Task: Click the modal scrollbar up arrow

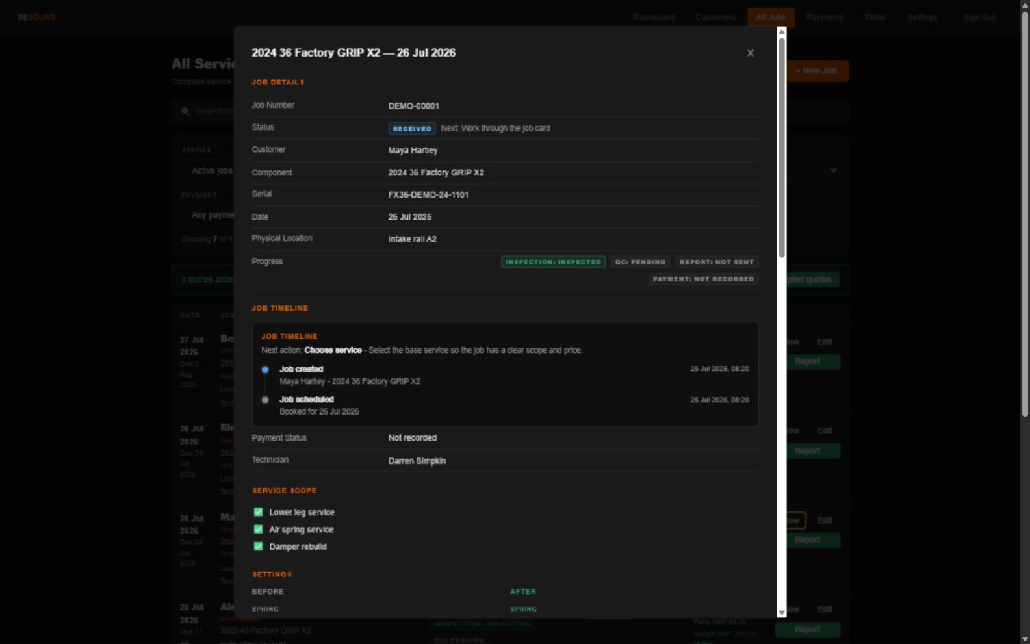Action: 782,32
